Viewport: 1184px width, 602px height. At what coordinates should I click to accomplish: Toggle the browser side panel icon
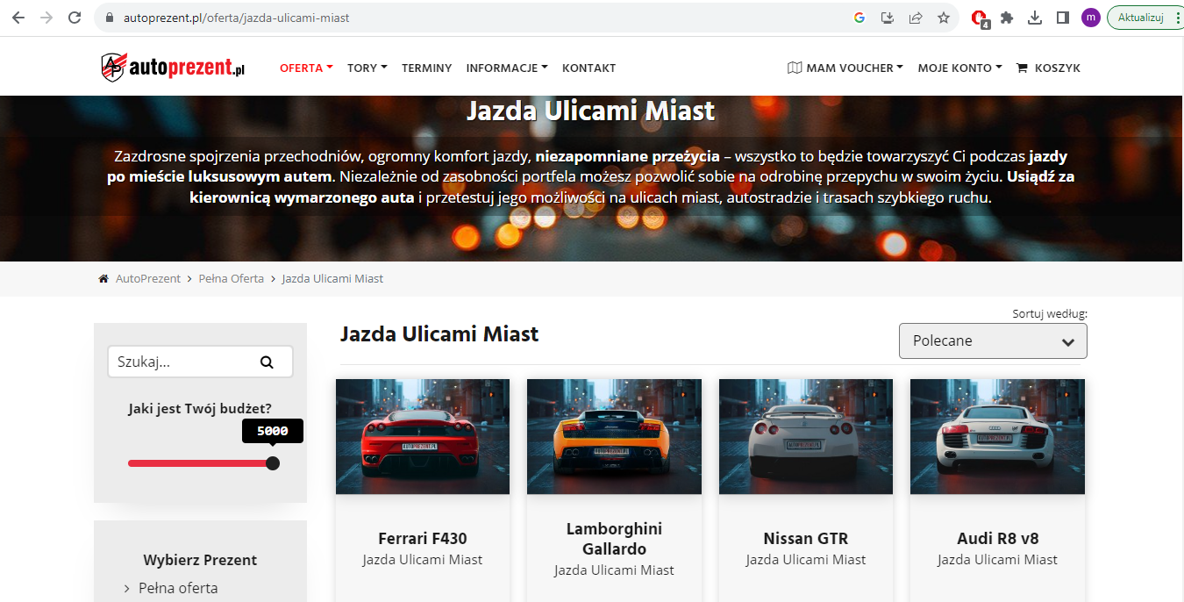[1063, 18]
